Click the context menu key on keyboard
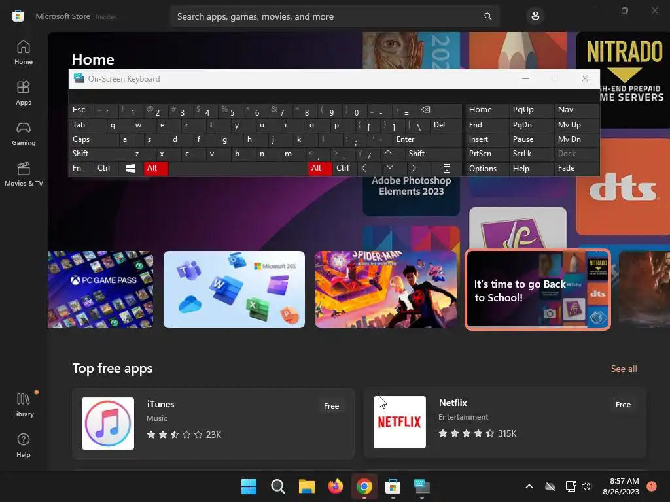The height and width of the screenshot is (502, 670). (446, 168)
